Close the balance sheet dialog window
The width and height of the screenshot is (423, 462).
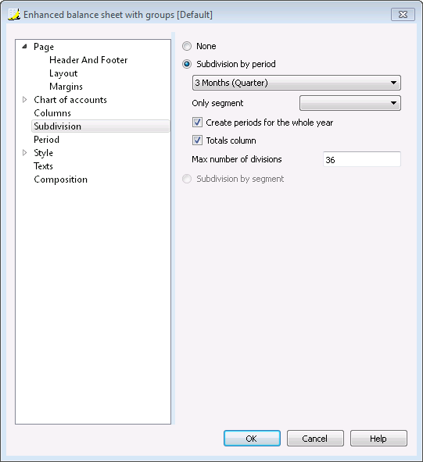tap(403, 14)
